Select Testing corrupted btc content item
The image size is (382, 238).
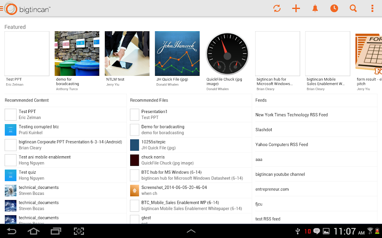66,130
